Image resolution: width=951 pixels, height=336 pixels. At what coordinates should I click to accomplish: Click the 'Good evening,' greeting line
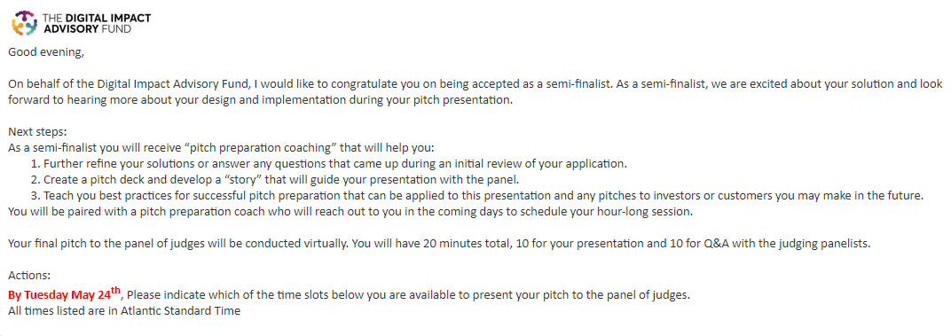[x=46, y=52]
